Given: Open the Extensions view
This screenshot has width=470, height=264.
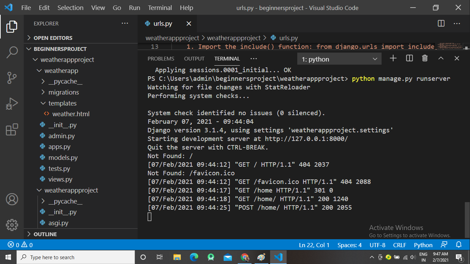Looking at the screenshot, I should [x=12, y=130].
